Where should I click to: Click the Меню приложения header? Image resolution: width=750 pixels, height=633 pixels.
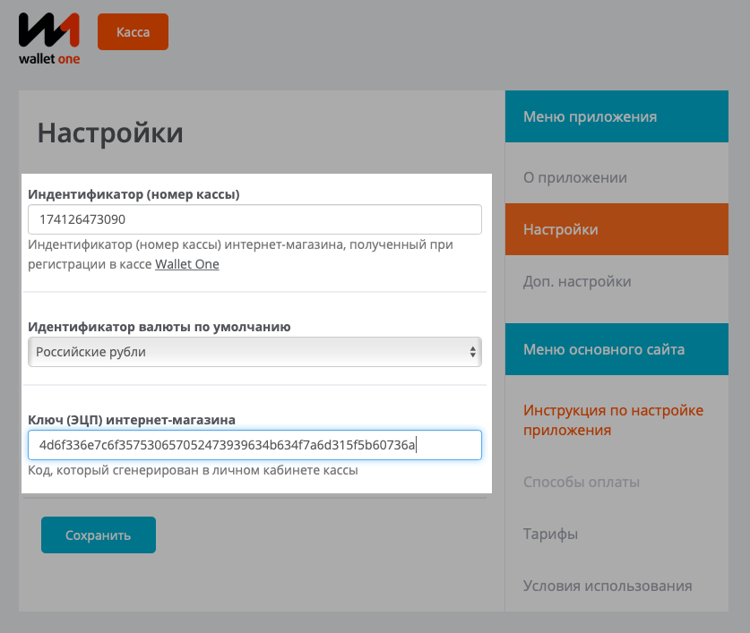(x=617, y=116)
